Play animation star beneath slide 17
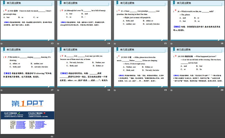The width and height of the screenshot is (225, 138). (2, 90)
